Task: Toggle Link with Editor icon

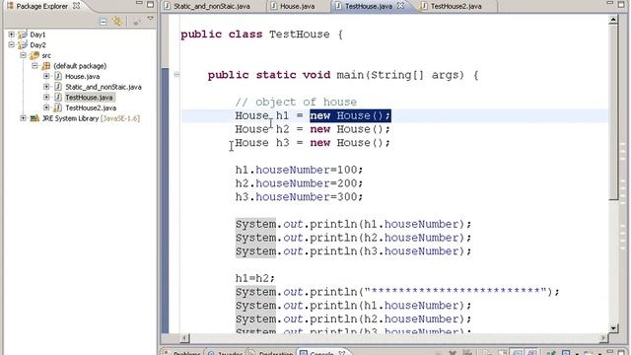Action: (117, 21)
